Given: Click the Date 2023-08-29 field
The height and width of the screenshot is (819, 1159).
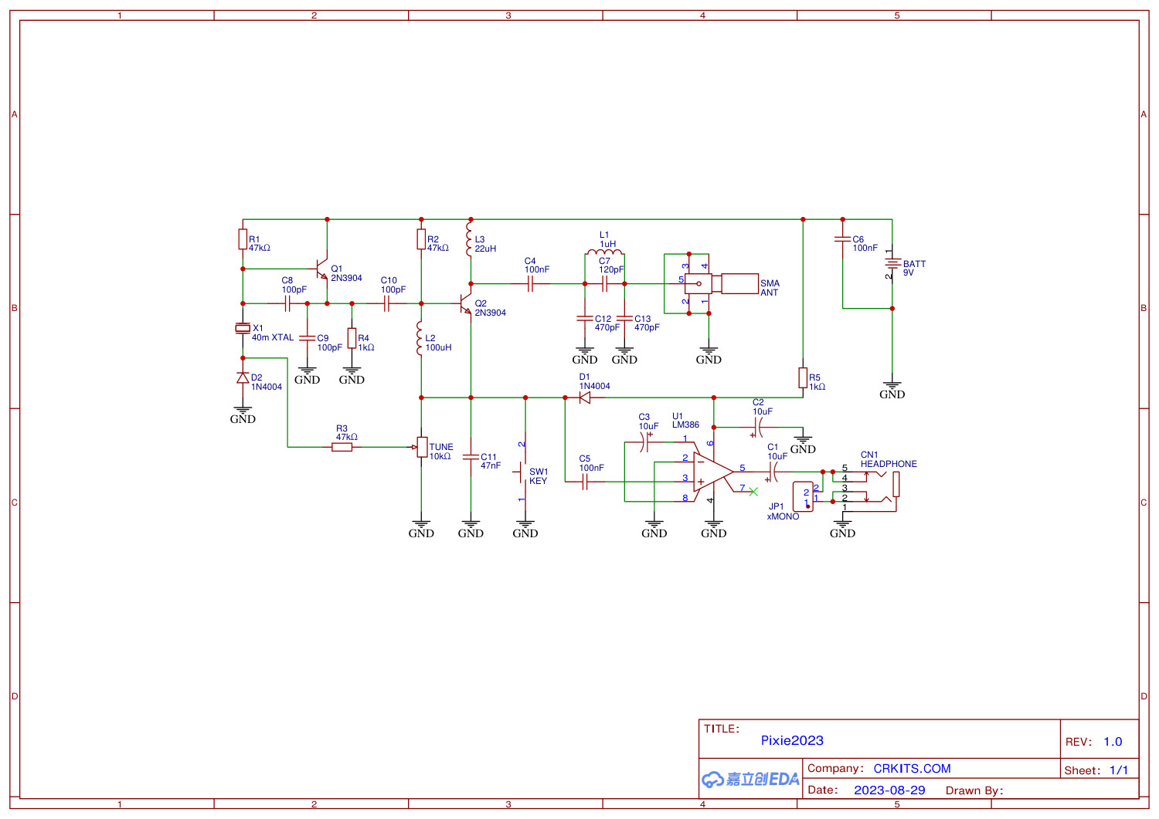Looking at the screenshot, I should click(890, 790).
